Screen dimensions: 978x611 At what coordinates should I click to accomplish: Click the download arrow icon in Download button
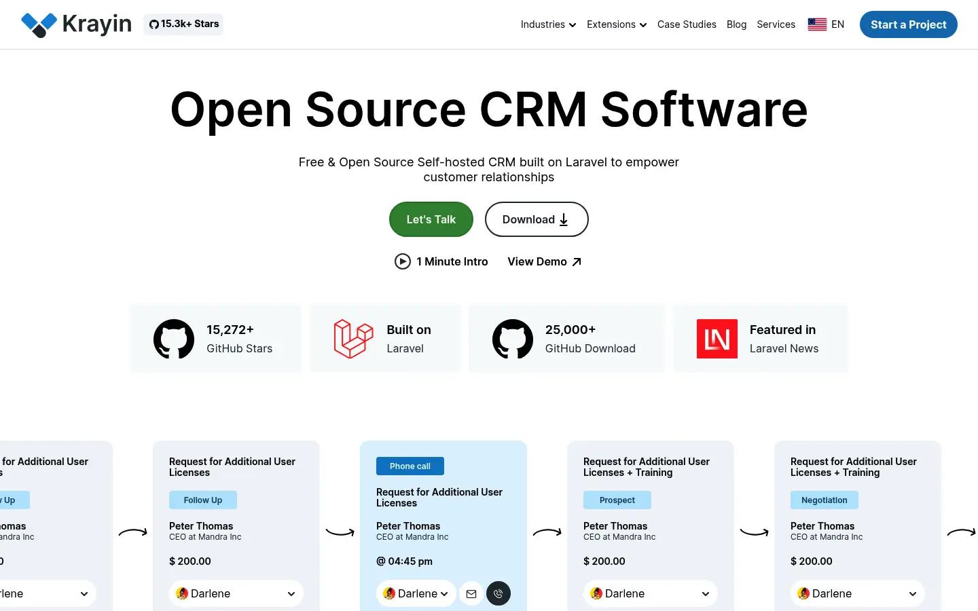(x=564, y=219)
